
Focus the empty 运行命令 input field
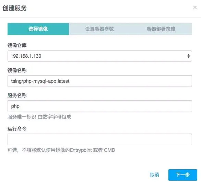pos(100,139)
